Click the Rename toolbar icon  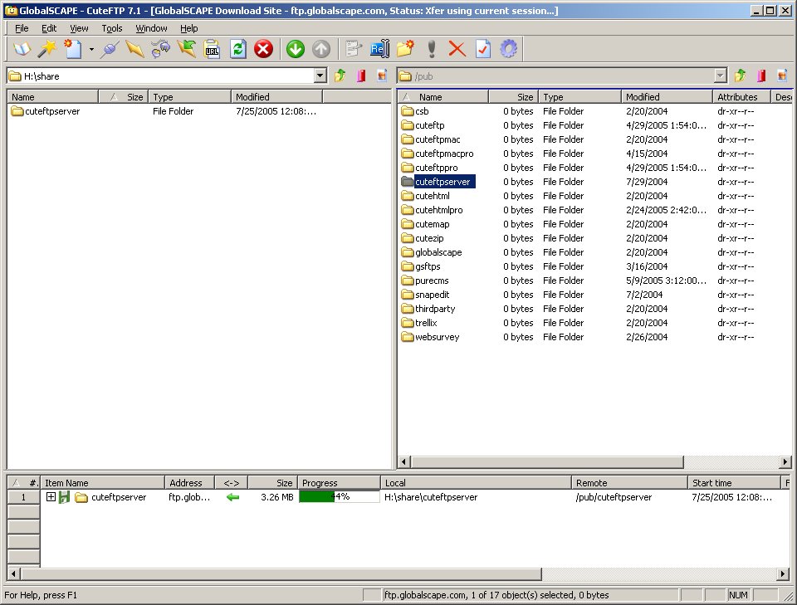click(x=379, y=49)
